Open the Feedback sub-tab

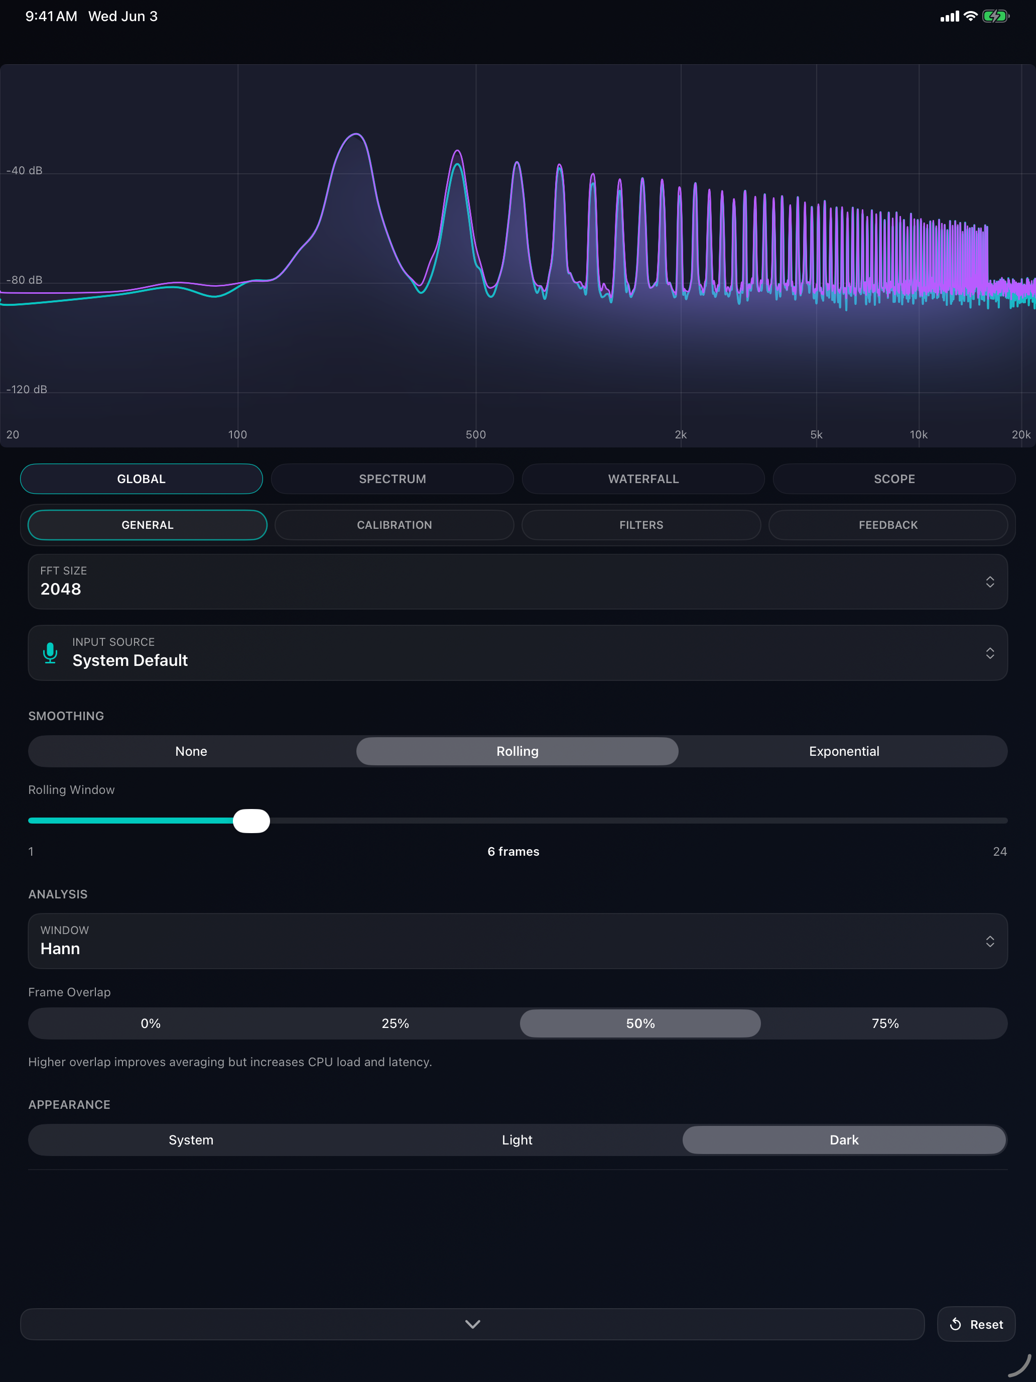click(888, 525)
